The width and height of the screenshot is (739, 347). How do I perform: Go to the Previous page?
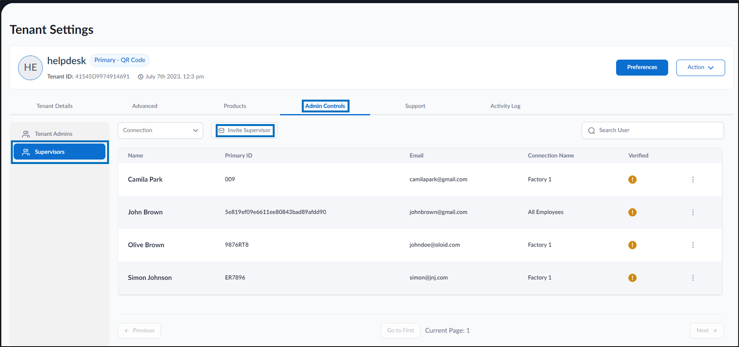click(139, 330)
